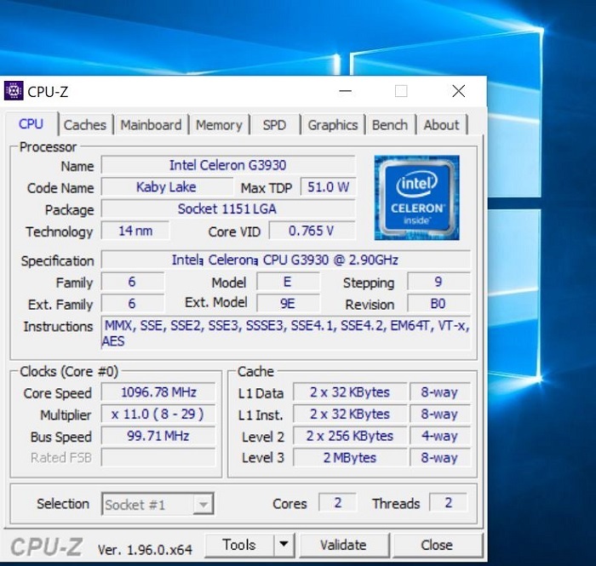This screenshot has width=596, height=566.
Task: Expand the Tools dropdown arrow
Action: 284,545
